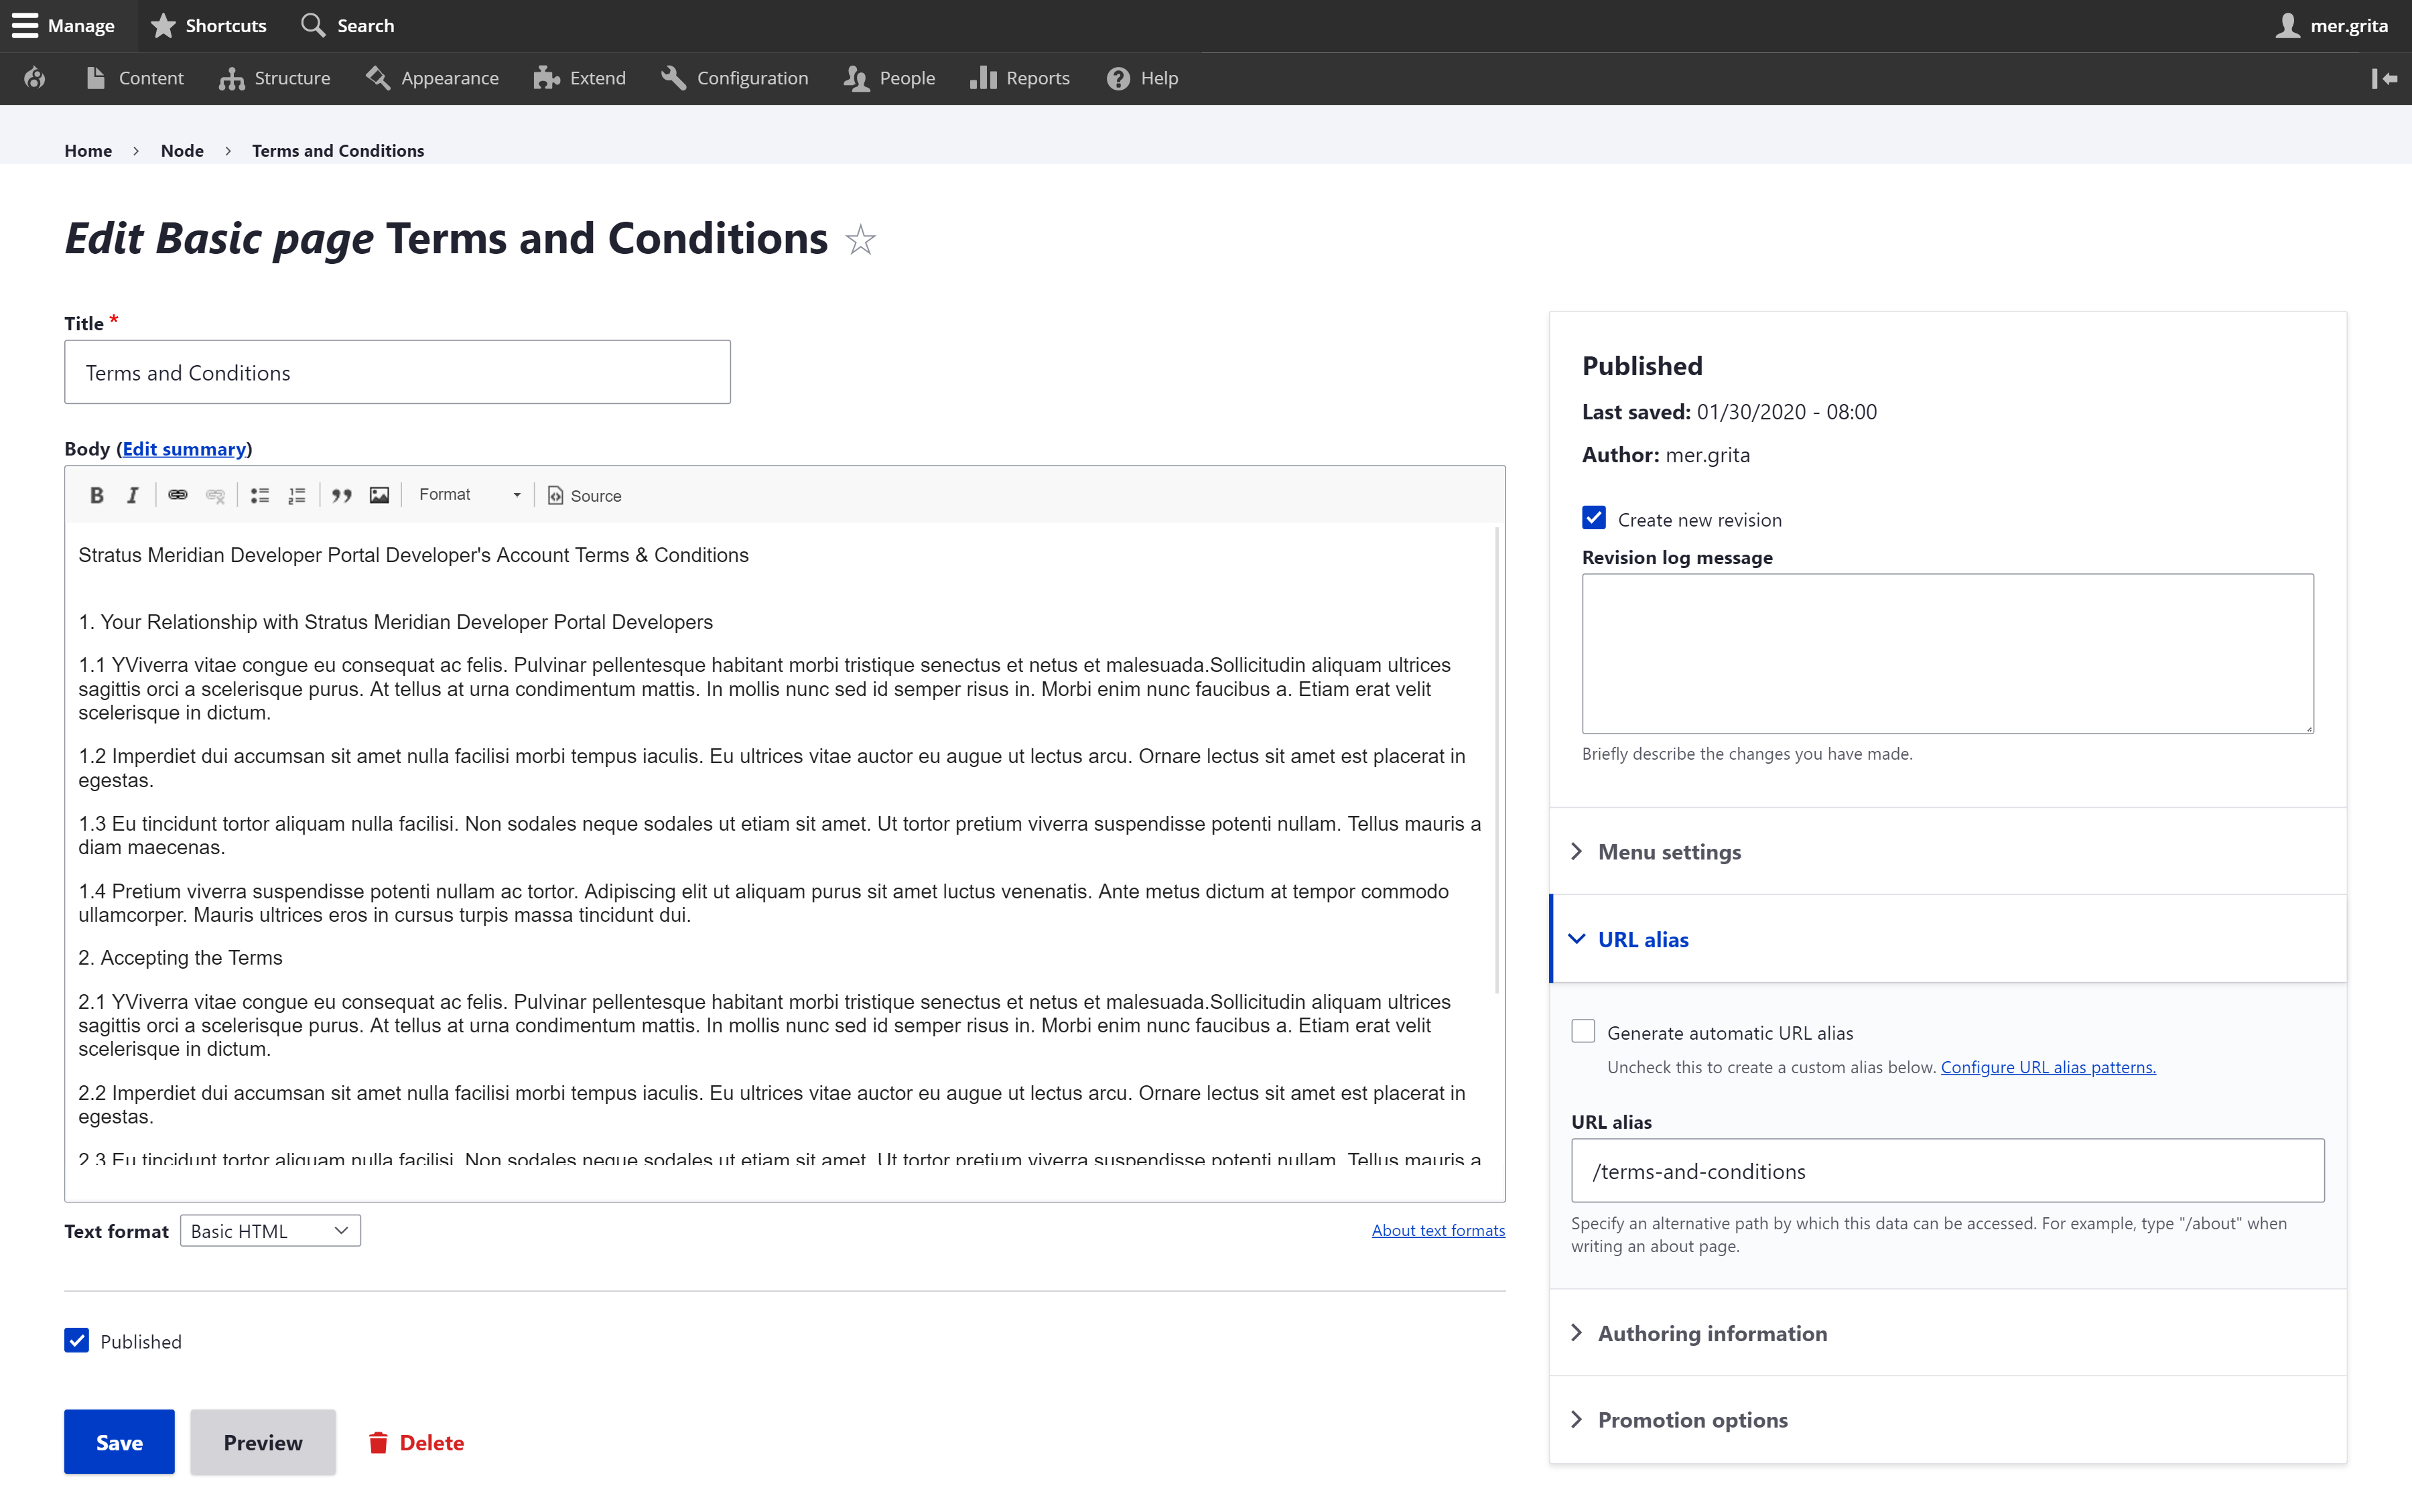
Task: Uncheck the Published checkbox
Action: 77,1340
